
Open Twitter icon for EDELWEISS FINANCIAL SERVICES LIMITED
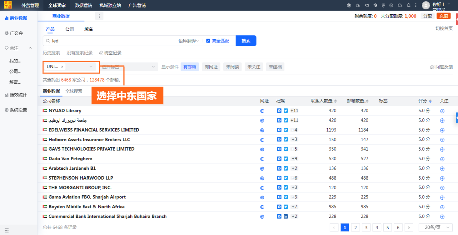[286, 130]
